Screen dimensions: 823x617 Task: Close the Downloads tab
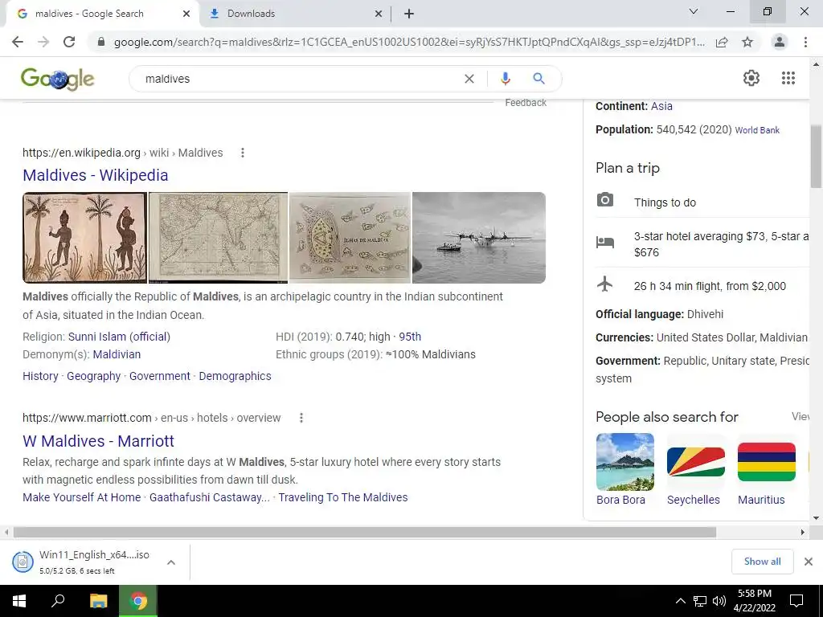pos(379,14)
